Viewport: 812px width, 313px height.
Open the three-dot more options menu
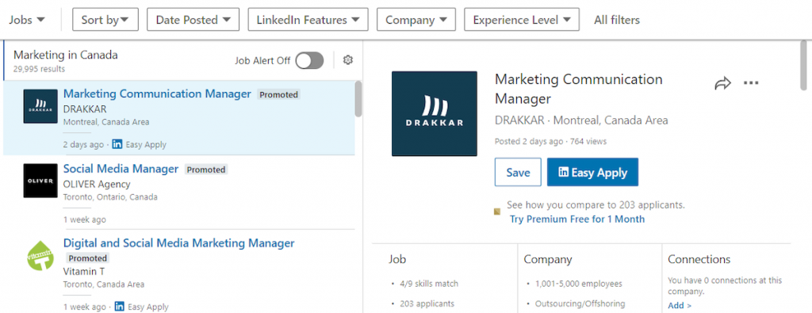[x=751, y=82]
